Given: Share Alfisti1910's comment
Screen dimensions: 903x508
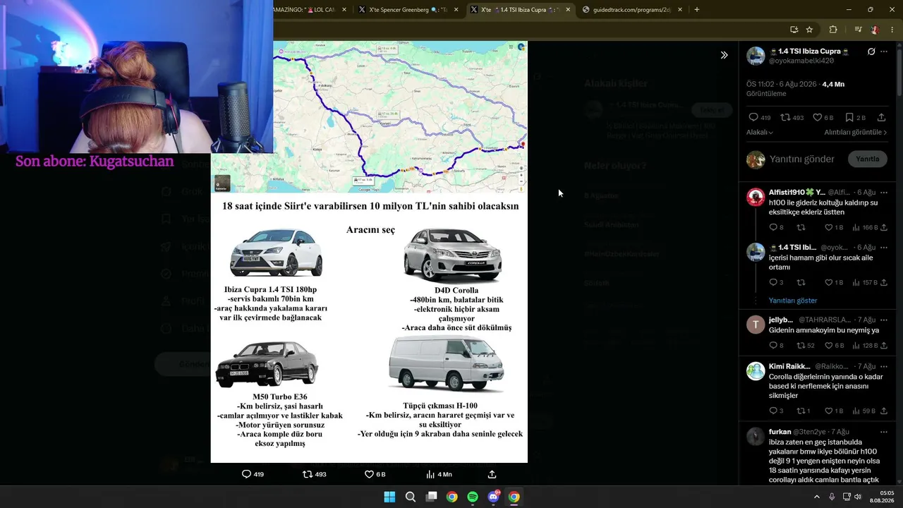Looking at the screenshot, I should 884,227.
